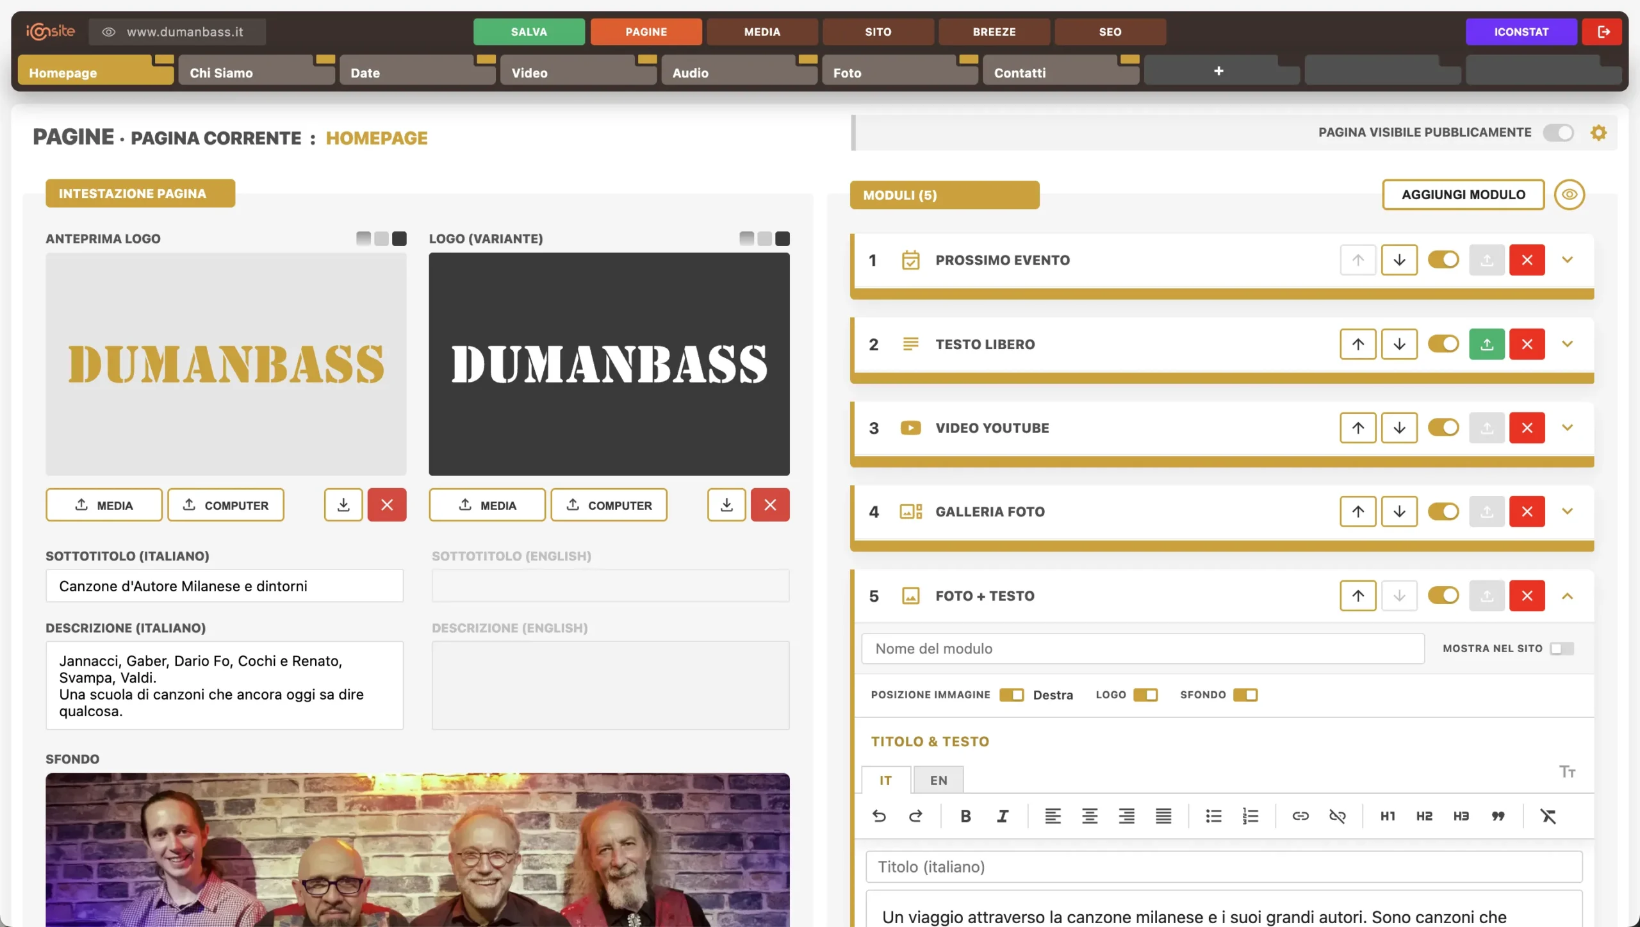Undo last edit in text editor
Viewport: 1640px width, 927px height.
[879, 816]
